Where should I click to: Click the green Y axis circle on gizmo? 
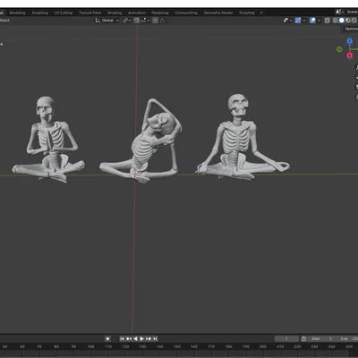pyautogui.click(x=339, y=49)
